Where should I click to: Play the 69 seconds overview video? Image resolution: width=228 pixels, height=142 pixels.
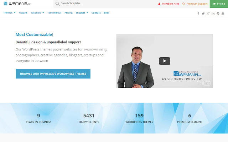coord(165,61)
